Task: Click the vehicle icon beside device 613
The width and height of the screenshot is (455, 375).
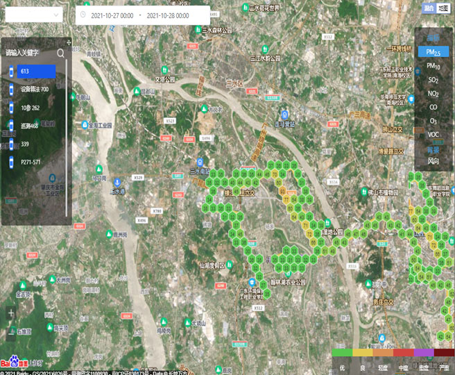Action: point(12,72)
